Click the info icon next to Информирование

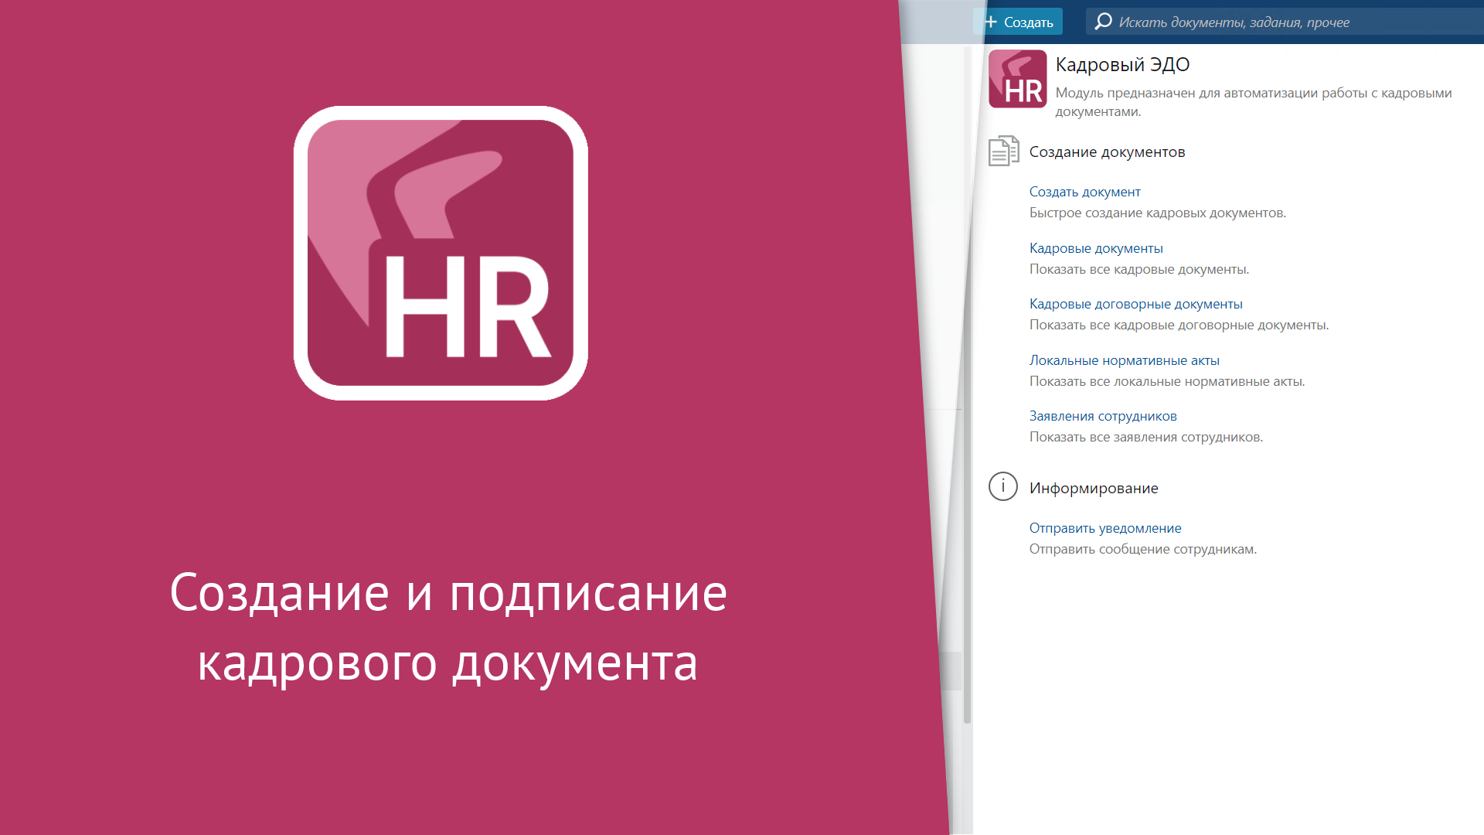pos(1002,487)
